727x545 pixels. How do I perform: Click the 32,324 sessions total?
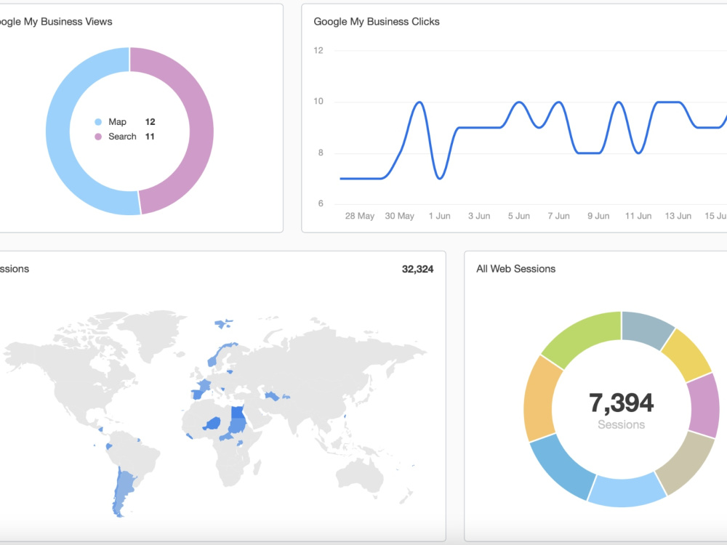pyautogui.click(x=418, y=270)
